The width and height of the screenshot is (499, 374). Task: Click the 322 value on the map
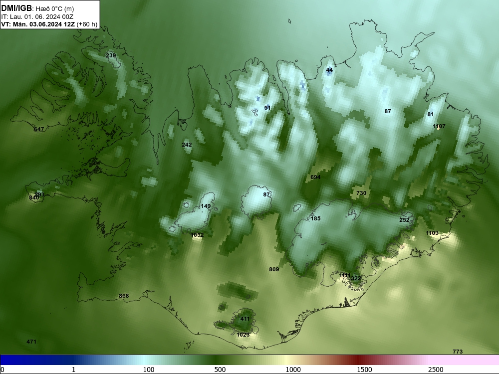[356, 278]
